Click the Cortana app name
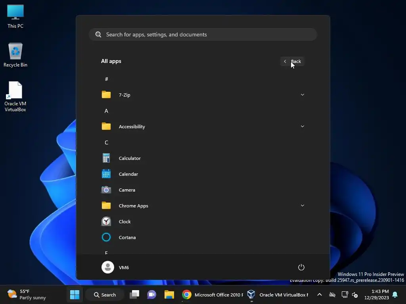 pyautogui.click(x=127, y=237)
